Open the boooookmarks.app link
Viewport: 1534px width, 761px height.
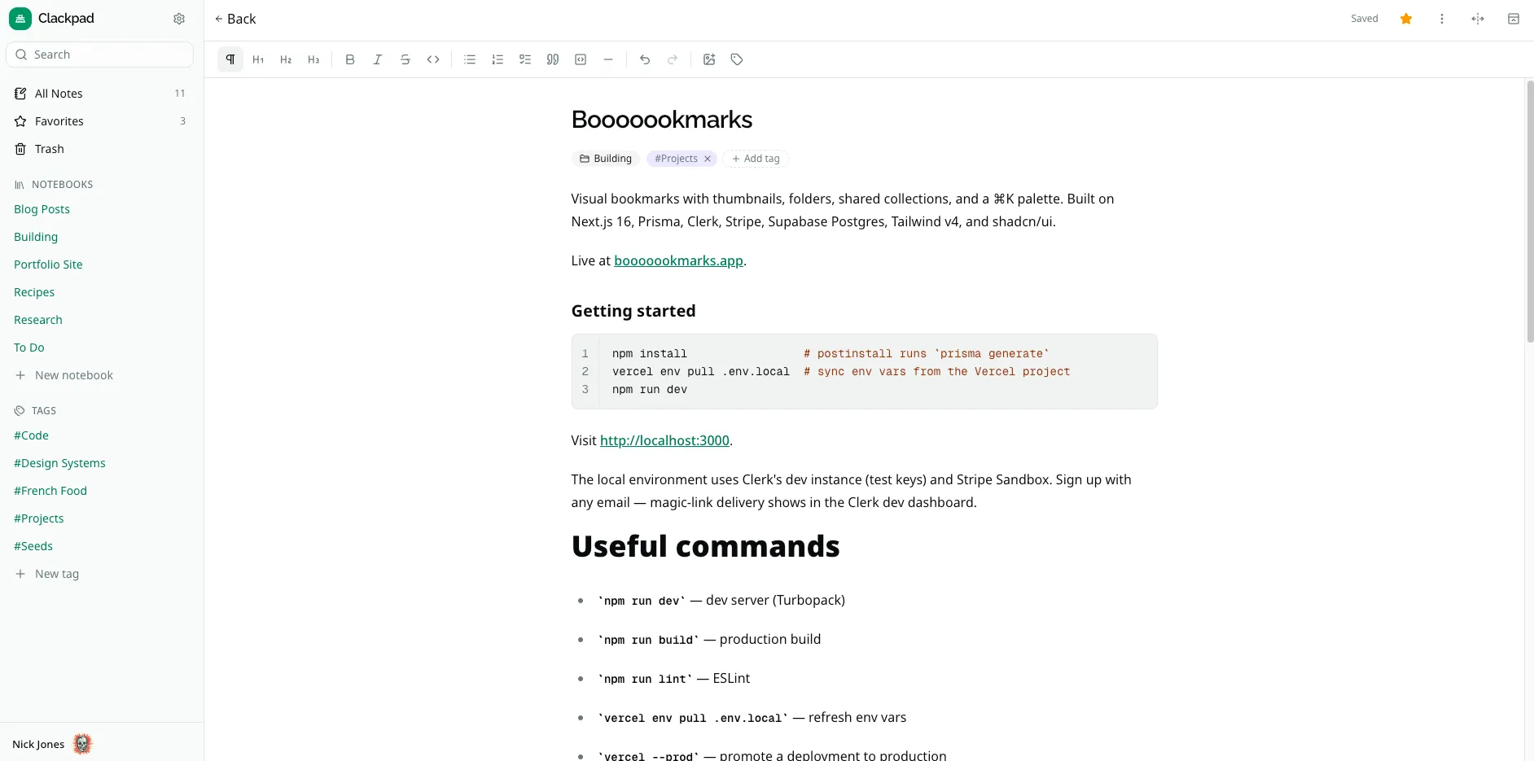(678, 260)
